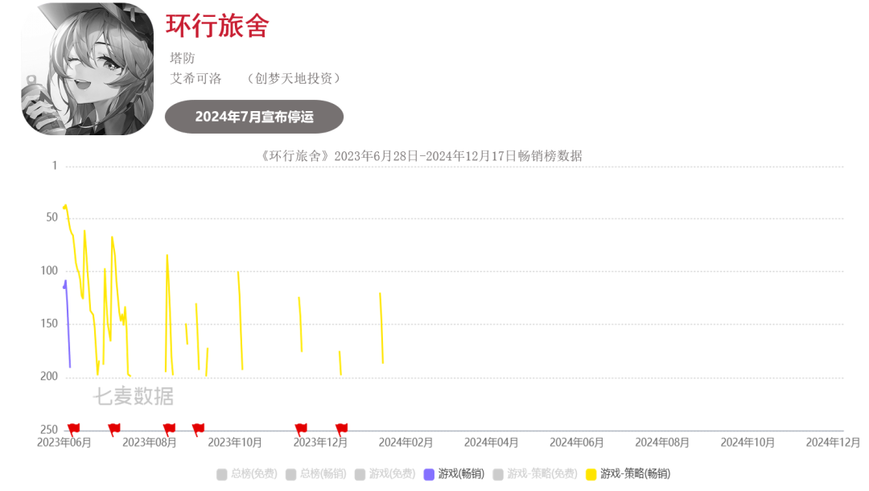Click the (创梦天地投资) investor note
Image resolution: width=869 pixels, height=491 pixels.
click(x=294, y=79)
